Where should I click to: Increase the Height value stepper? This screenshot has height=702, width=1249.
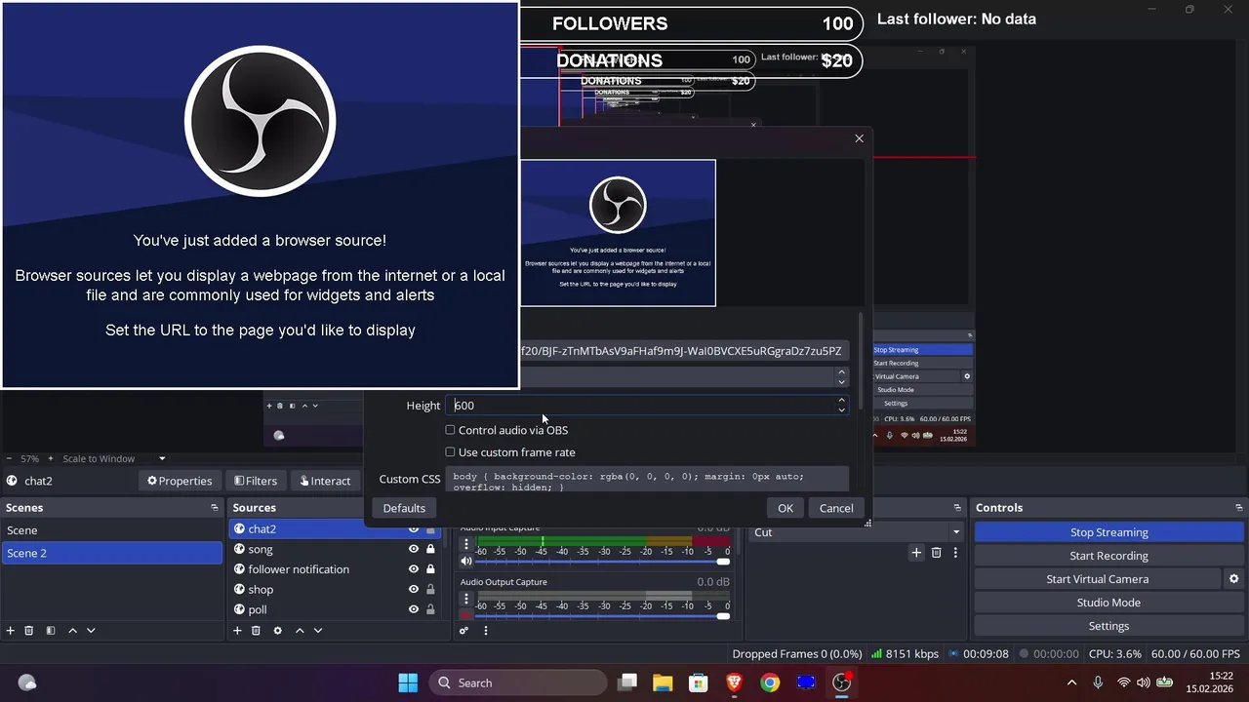point(841,401)
